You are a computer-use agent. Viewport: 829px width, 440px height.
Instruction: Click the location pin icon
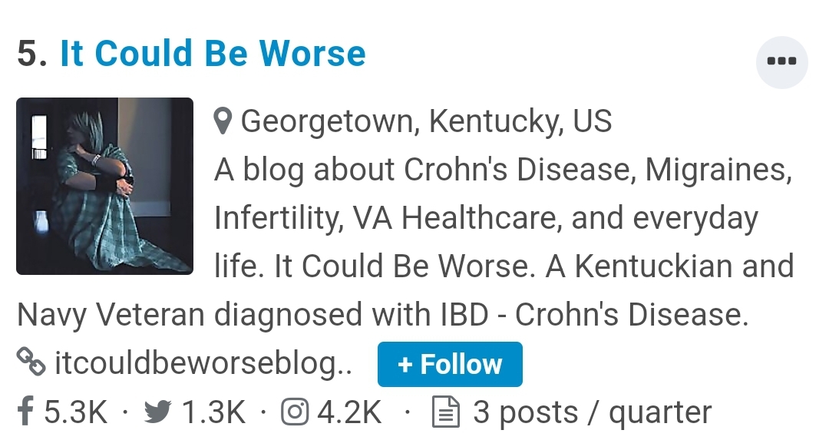223,121
